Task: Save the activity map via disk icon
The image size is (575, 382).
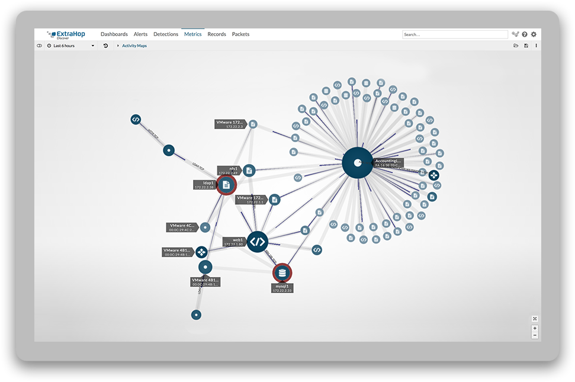Action: pos(526,46)
